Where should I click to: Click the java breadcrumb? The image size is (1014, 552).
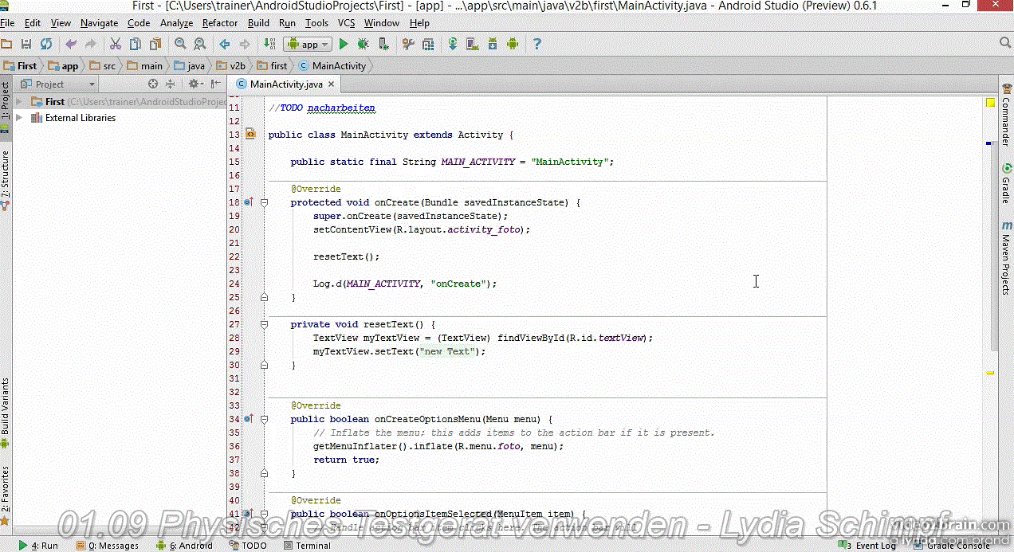[190, 66]
